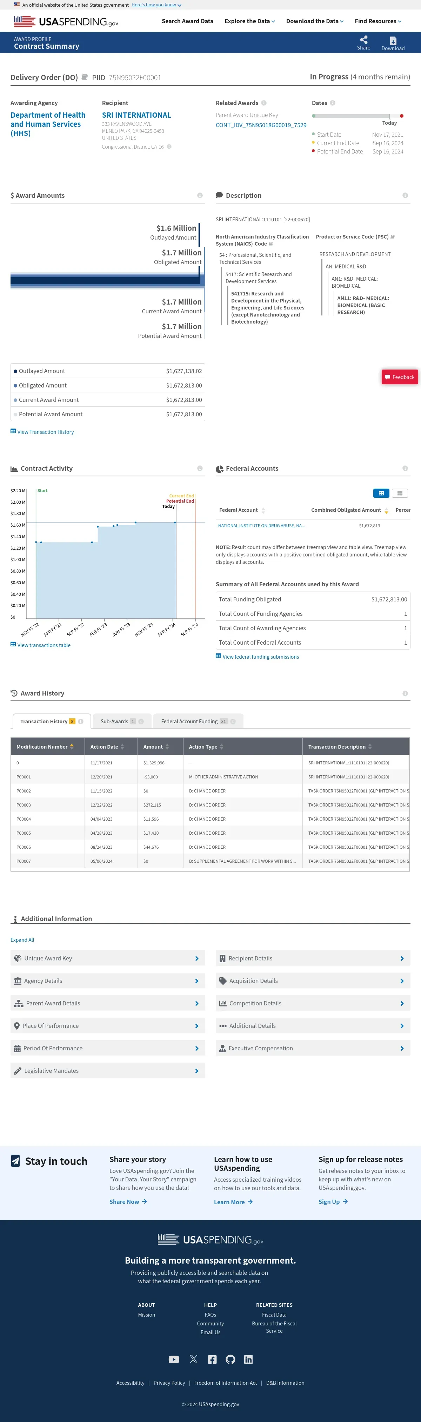Sort table by Amount column
The height and width of the screenshot is (1422, 421).
click(167, 747)
